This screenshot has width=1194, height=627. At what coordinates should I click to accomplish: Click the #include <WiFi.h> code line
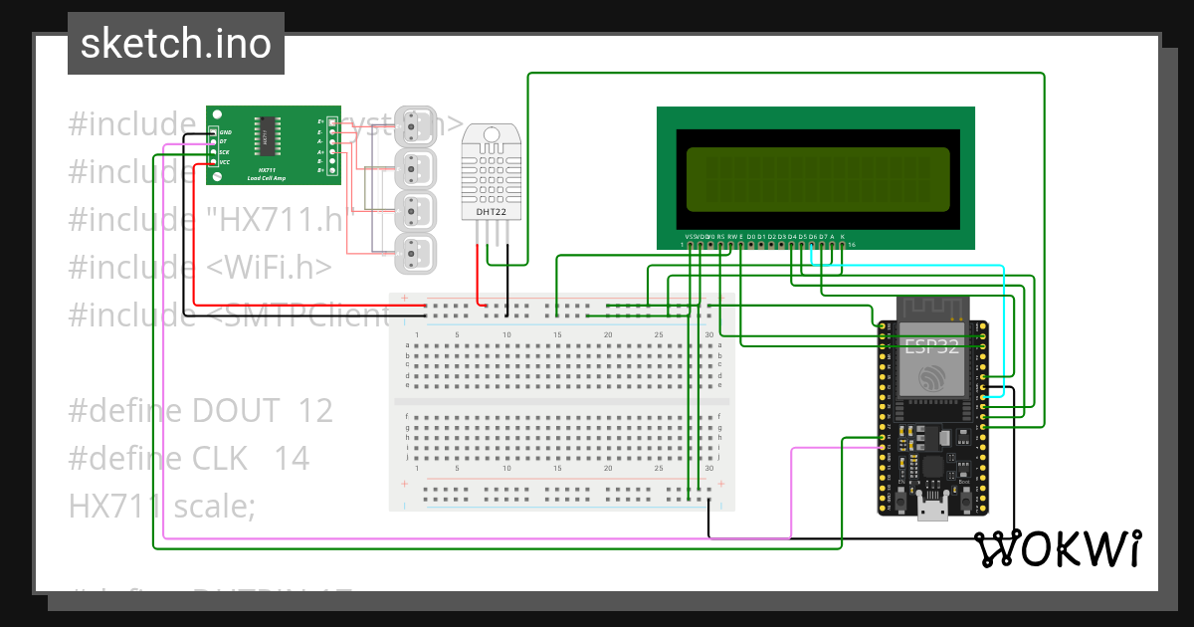pos(200,267)
